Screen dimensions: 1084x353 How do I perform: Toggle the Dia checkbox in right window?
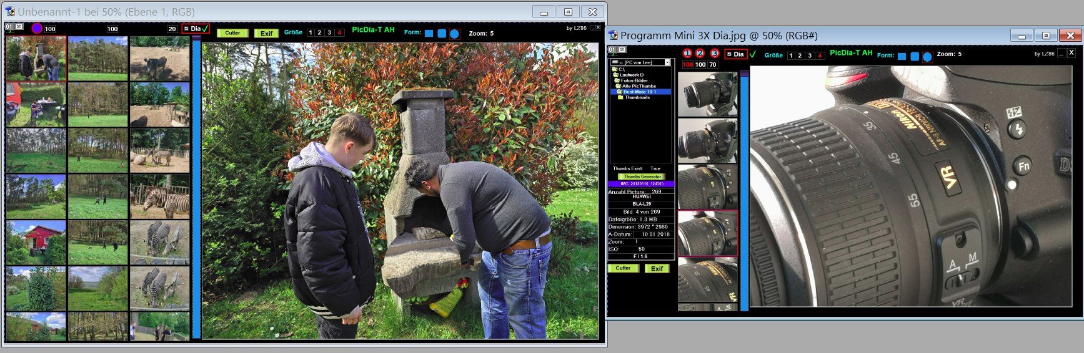pyautogui.click(x=729, y=54)
